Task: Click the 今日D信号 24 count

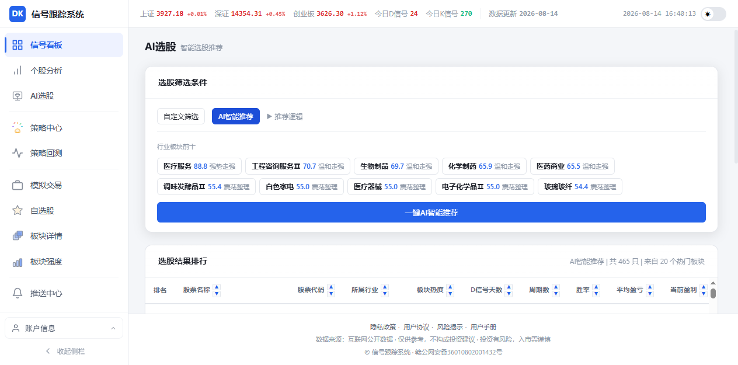Action: 396,13
